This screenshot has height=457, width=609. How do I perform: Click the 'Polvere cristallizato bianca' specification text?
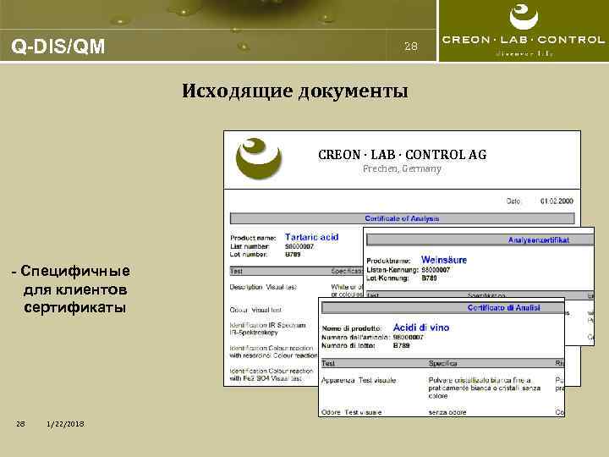485,388
